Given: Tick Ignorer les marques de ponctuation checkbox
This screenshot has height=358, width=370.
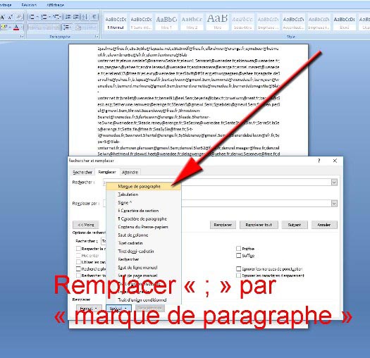Looking at the screenshot, I should (x=239, y=268).
